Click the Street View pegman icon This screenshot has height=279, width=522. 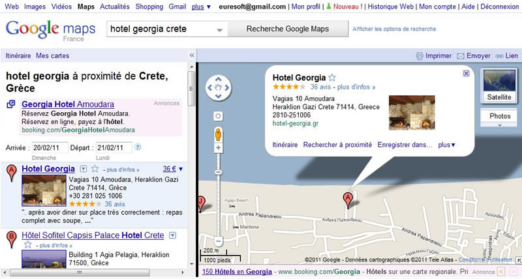(218, 135)
